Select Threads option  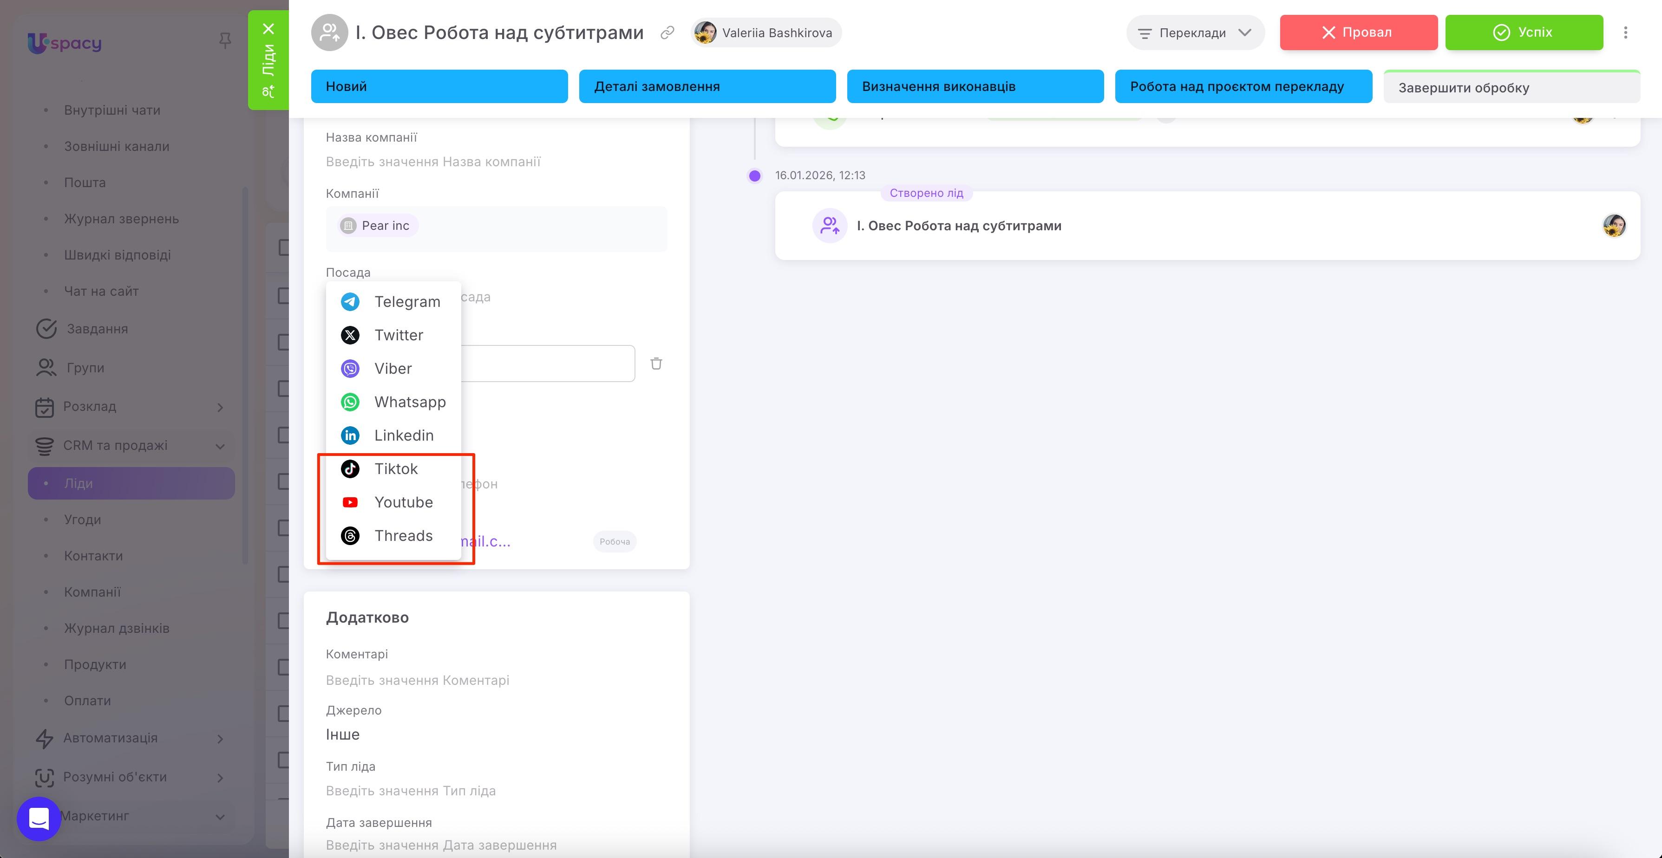393,536
